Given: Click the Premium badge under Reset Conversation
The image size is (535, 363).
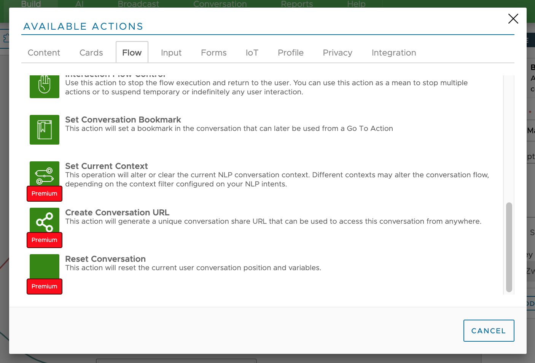Looking at the screenshot, I should coord(45,287).
